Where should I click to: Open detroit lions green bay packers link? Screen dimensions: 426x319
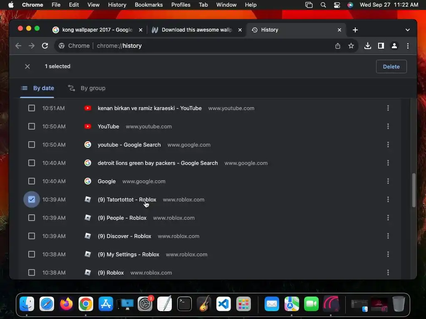click(158, 163)
